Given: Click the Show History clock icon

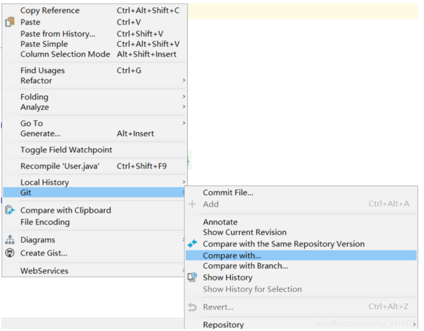Looking at the screenshot, I should click(x=192, y=277).
